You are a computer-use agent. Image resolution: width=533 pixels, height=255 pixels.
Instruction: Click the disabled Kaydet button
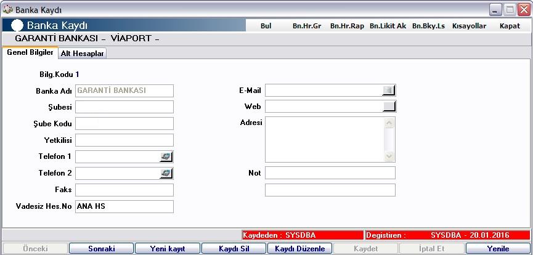pos(366,248)
